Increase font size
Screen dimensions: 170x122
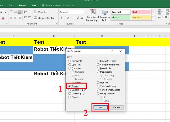click(x=1, y=12)
